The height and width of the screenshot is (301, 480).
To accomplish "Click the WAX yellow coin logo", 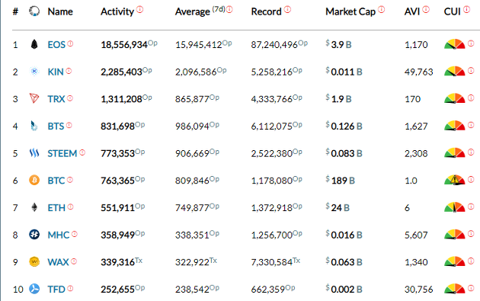I will [34, 262].
